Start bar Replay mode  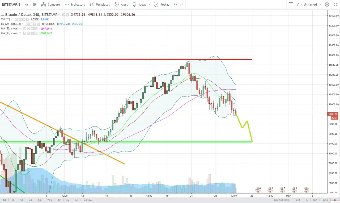pos(161,5)
